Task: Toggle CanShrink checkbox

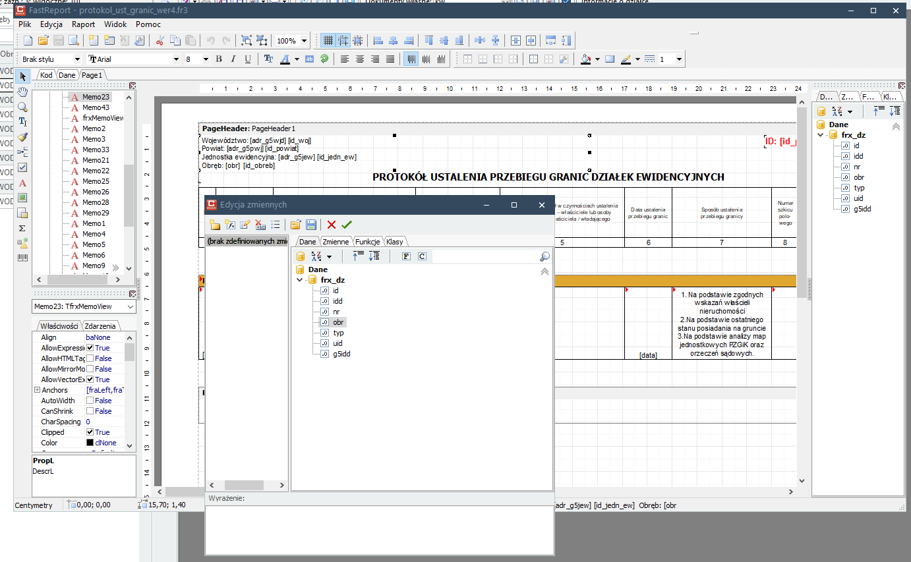Action: tap(90, 411)
